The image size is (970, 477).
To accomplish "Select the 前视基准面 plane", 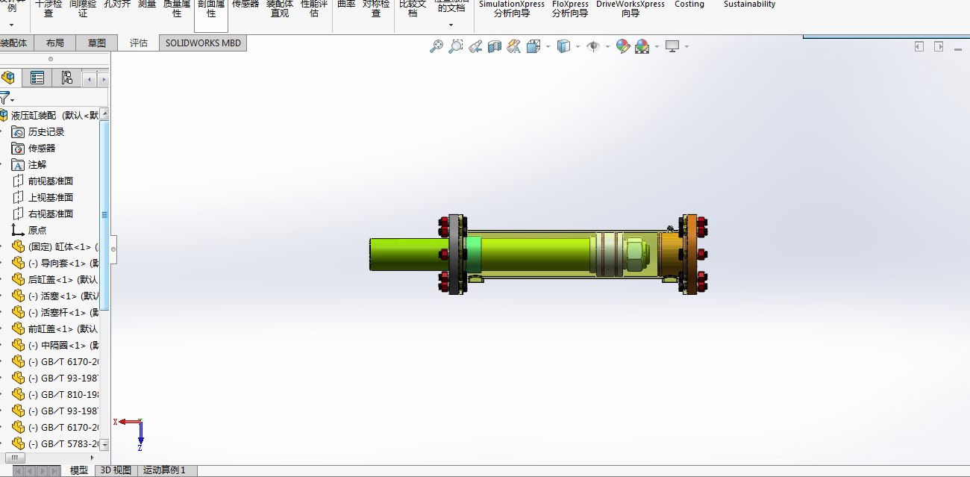I will 43,181.
